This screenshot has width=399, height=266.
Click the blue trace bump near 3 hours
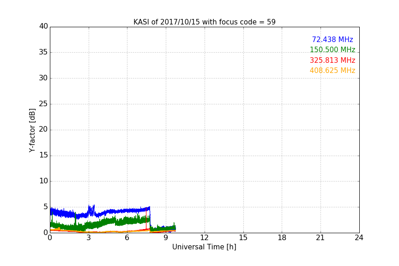click(91, 210)
